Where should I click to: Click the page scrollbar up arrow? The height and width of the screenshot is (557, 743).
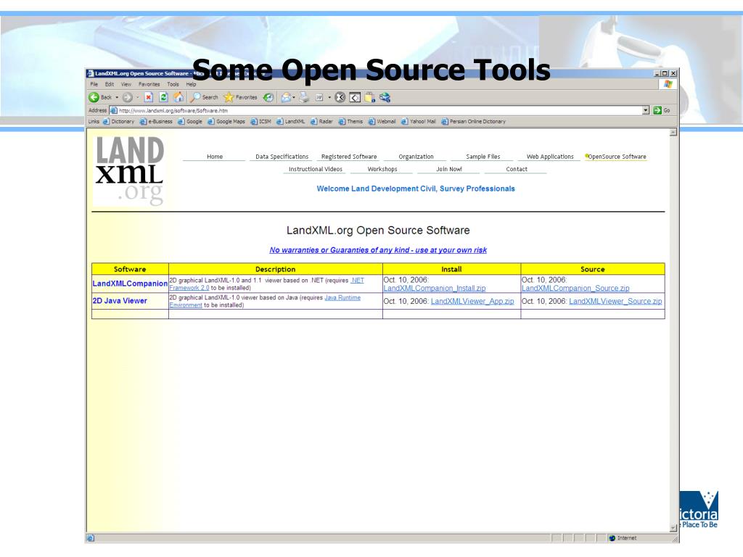pyautogui.click(x=673, y=133)
